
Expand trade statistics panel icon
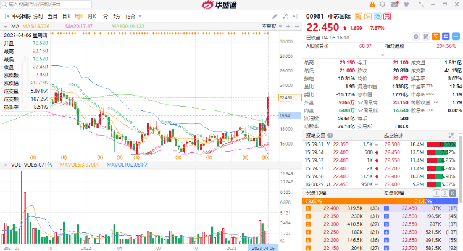(451, 136)
